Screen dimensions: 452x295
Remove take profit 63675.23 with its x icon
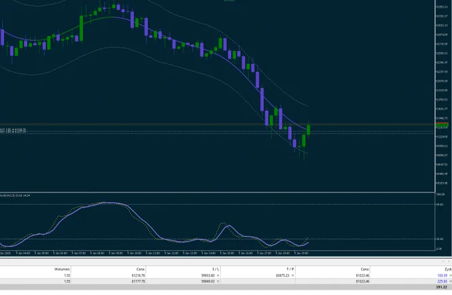(x=292, y=276)
